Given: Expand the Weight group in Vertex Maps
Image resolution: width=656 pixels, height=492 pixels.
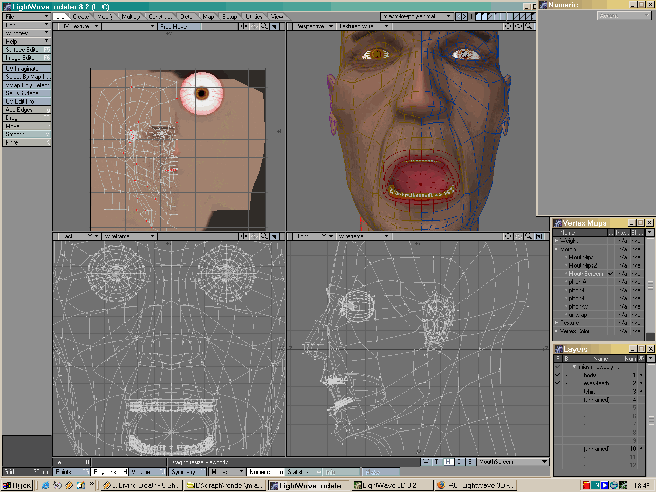Looking at the screenshot, I should (556, 241).
